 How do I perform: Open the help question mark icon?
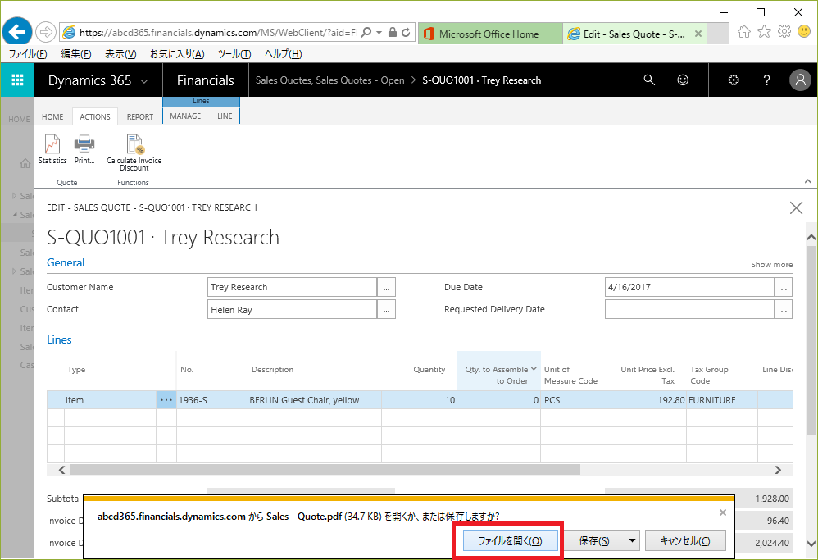pos(766,80)
